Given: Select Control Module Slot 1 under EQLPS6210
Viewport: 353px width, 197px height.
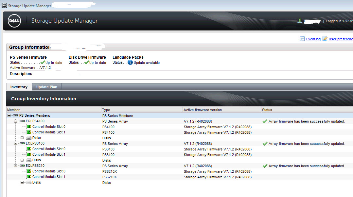Looking at the screenshot, I should 49,177.
